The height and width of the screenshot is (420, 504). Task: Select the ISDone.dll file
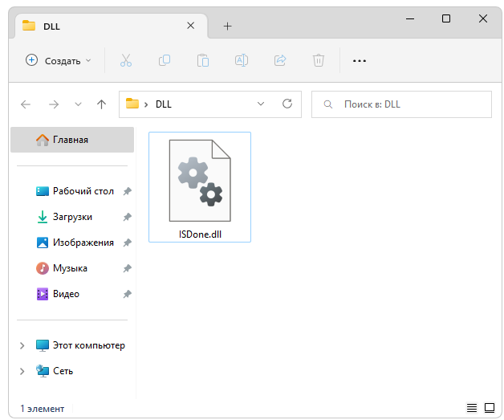(x=200, y=187)
